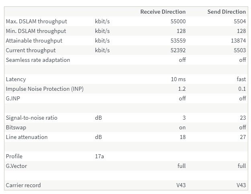Click the G.INP row label
251x194 pixels.
coord(13,98)
